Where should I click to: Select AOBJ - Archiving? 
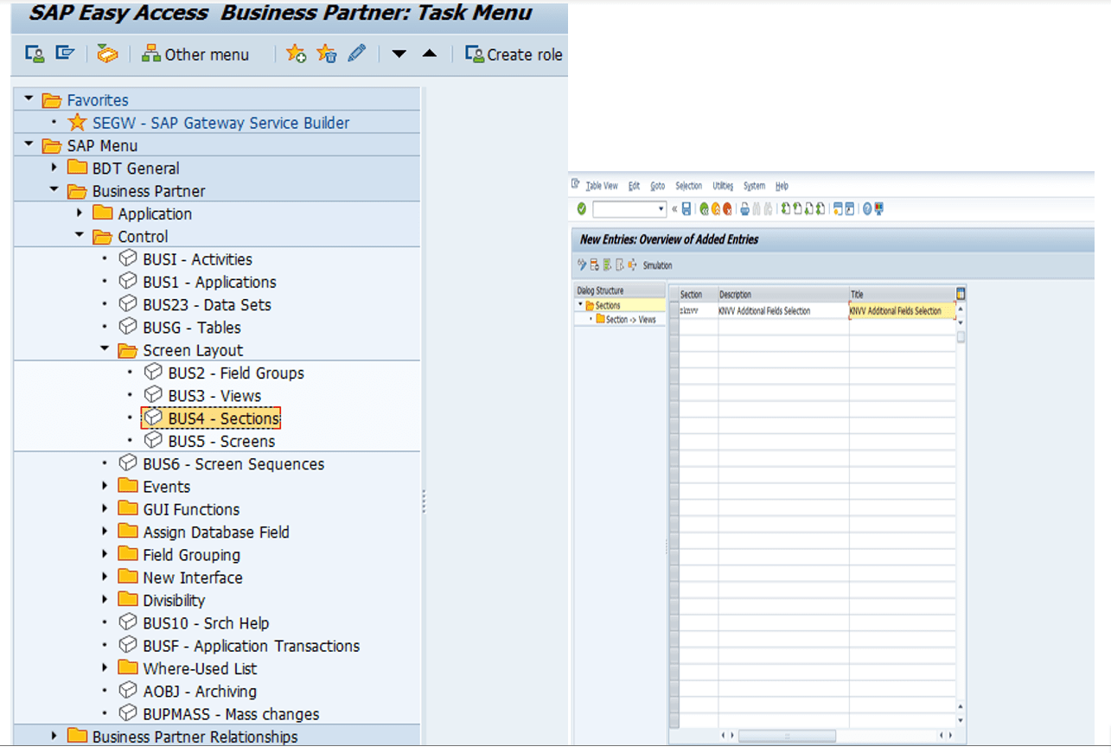click(x=200, y=691)
